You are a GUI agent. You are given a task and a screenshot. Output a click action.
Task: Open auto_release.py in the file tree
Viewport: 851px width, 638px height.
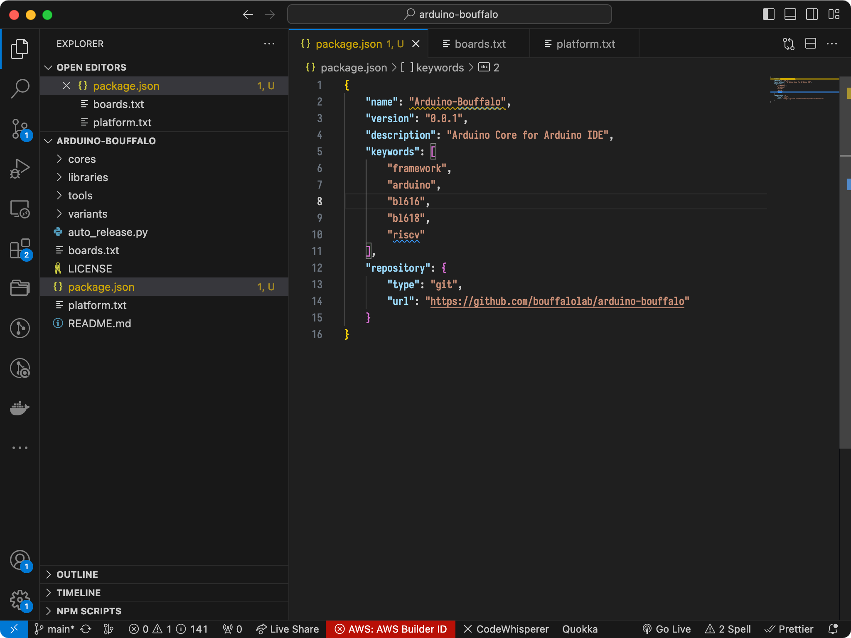(x=164, y=232)
